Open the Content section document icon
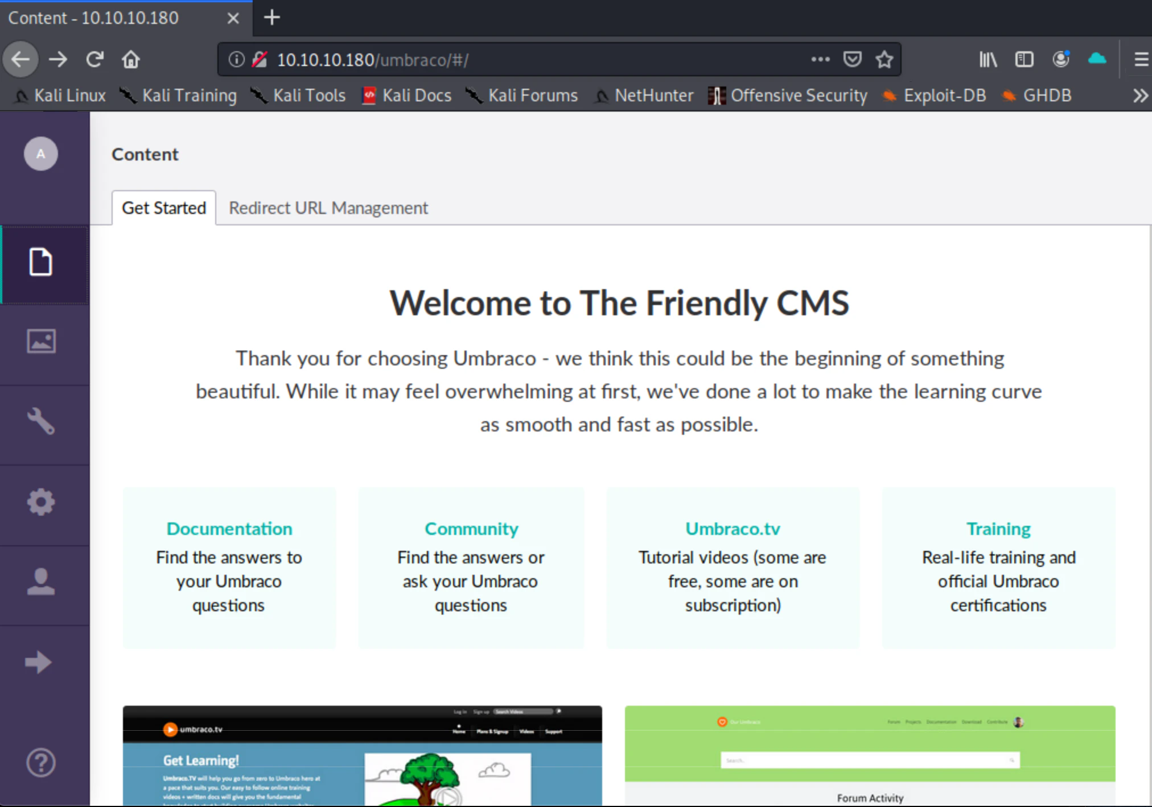 click(41, 262)
